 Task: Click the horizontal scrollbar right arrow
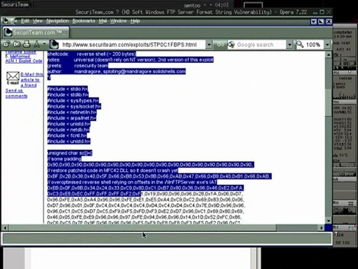pos(322,228)
